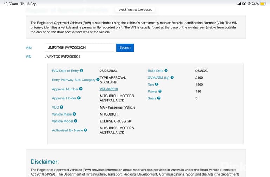
Task: Click the Vehicle Model label
Action: pyautogui.click(x=62, y=121)
